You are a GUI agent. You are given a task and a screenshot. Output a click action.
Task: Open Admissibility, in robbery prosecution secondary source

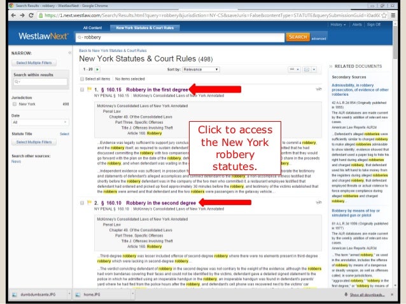(360, 90)
